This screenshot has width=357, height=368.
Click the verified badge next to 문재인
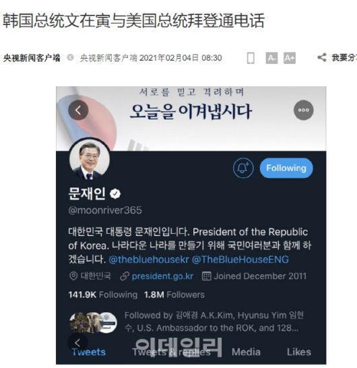(115, 194)
